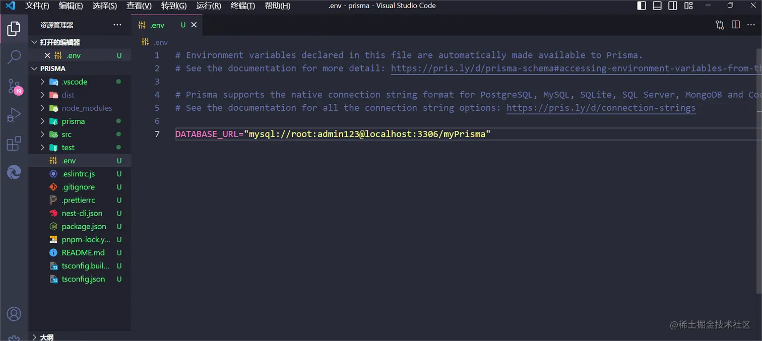Select the .env editor tab
This screenshot has height=341, width=762.
pos(167,25)
